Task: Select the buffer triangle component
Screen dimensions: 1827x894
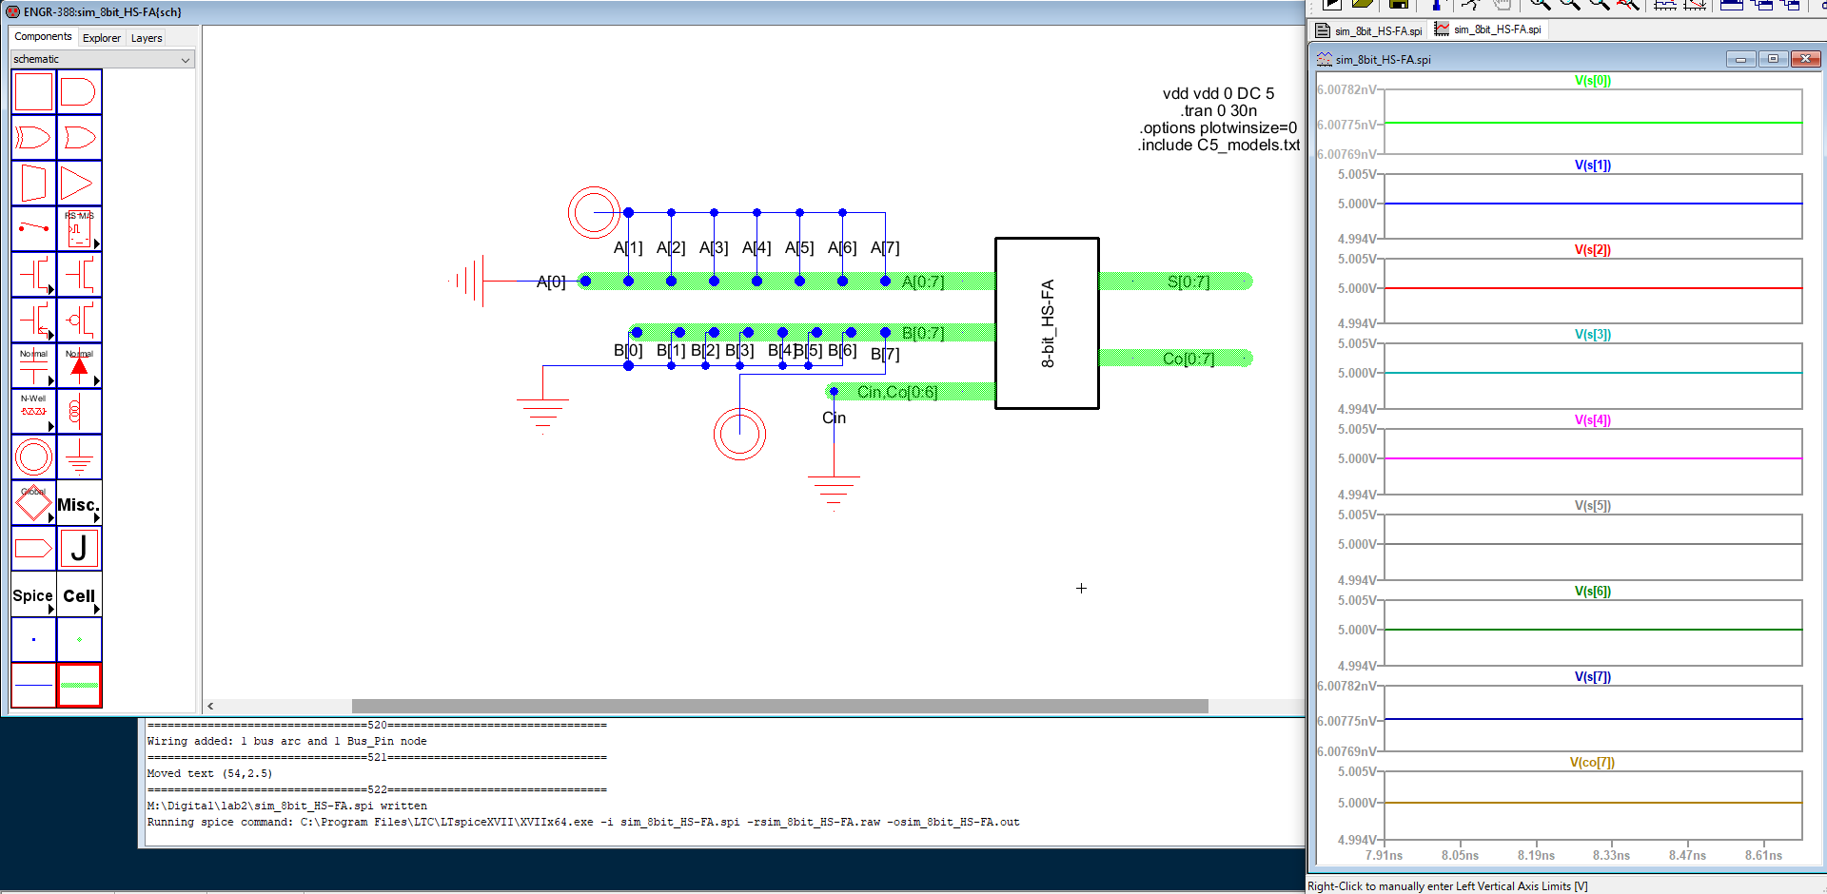Action: (x=79, y=184)
